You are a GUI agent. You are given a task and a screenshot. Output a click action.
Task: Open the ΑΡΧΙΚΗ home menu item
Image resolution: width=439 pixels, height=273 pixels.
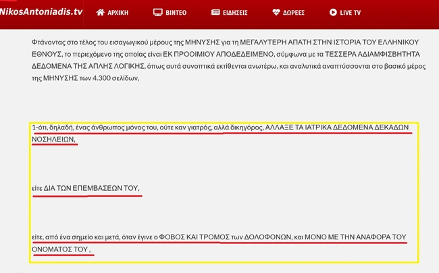[122, 12]
